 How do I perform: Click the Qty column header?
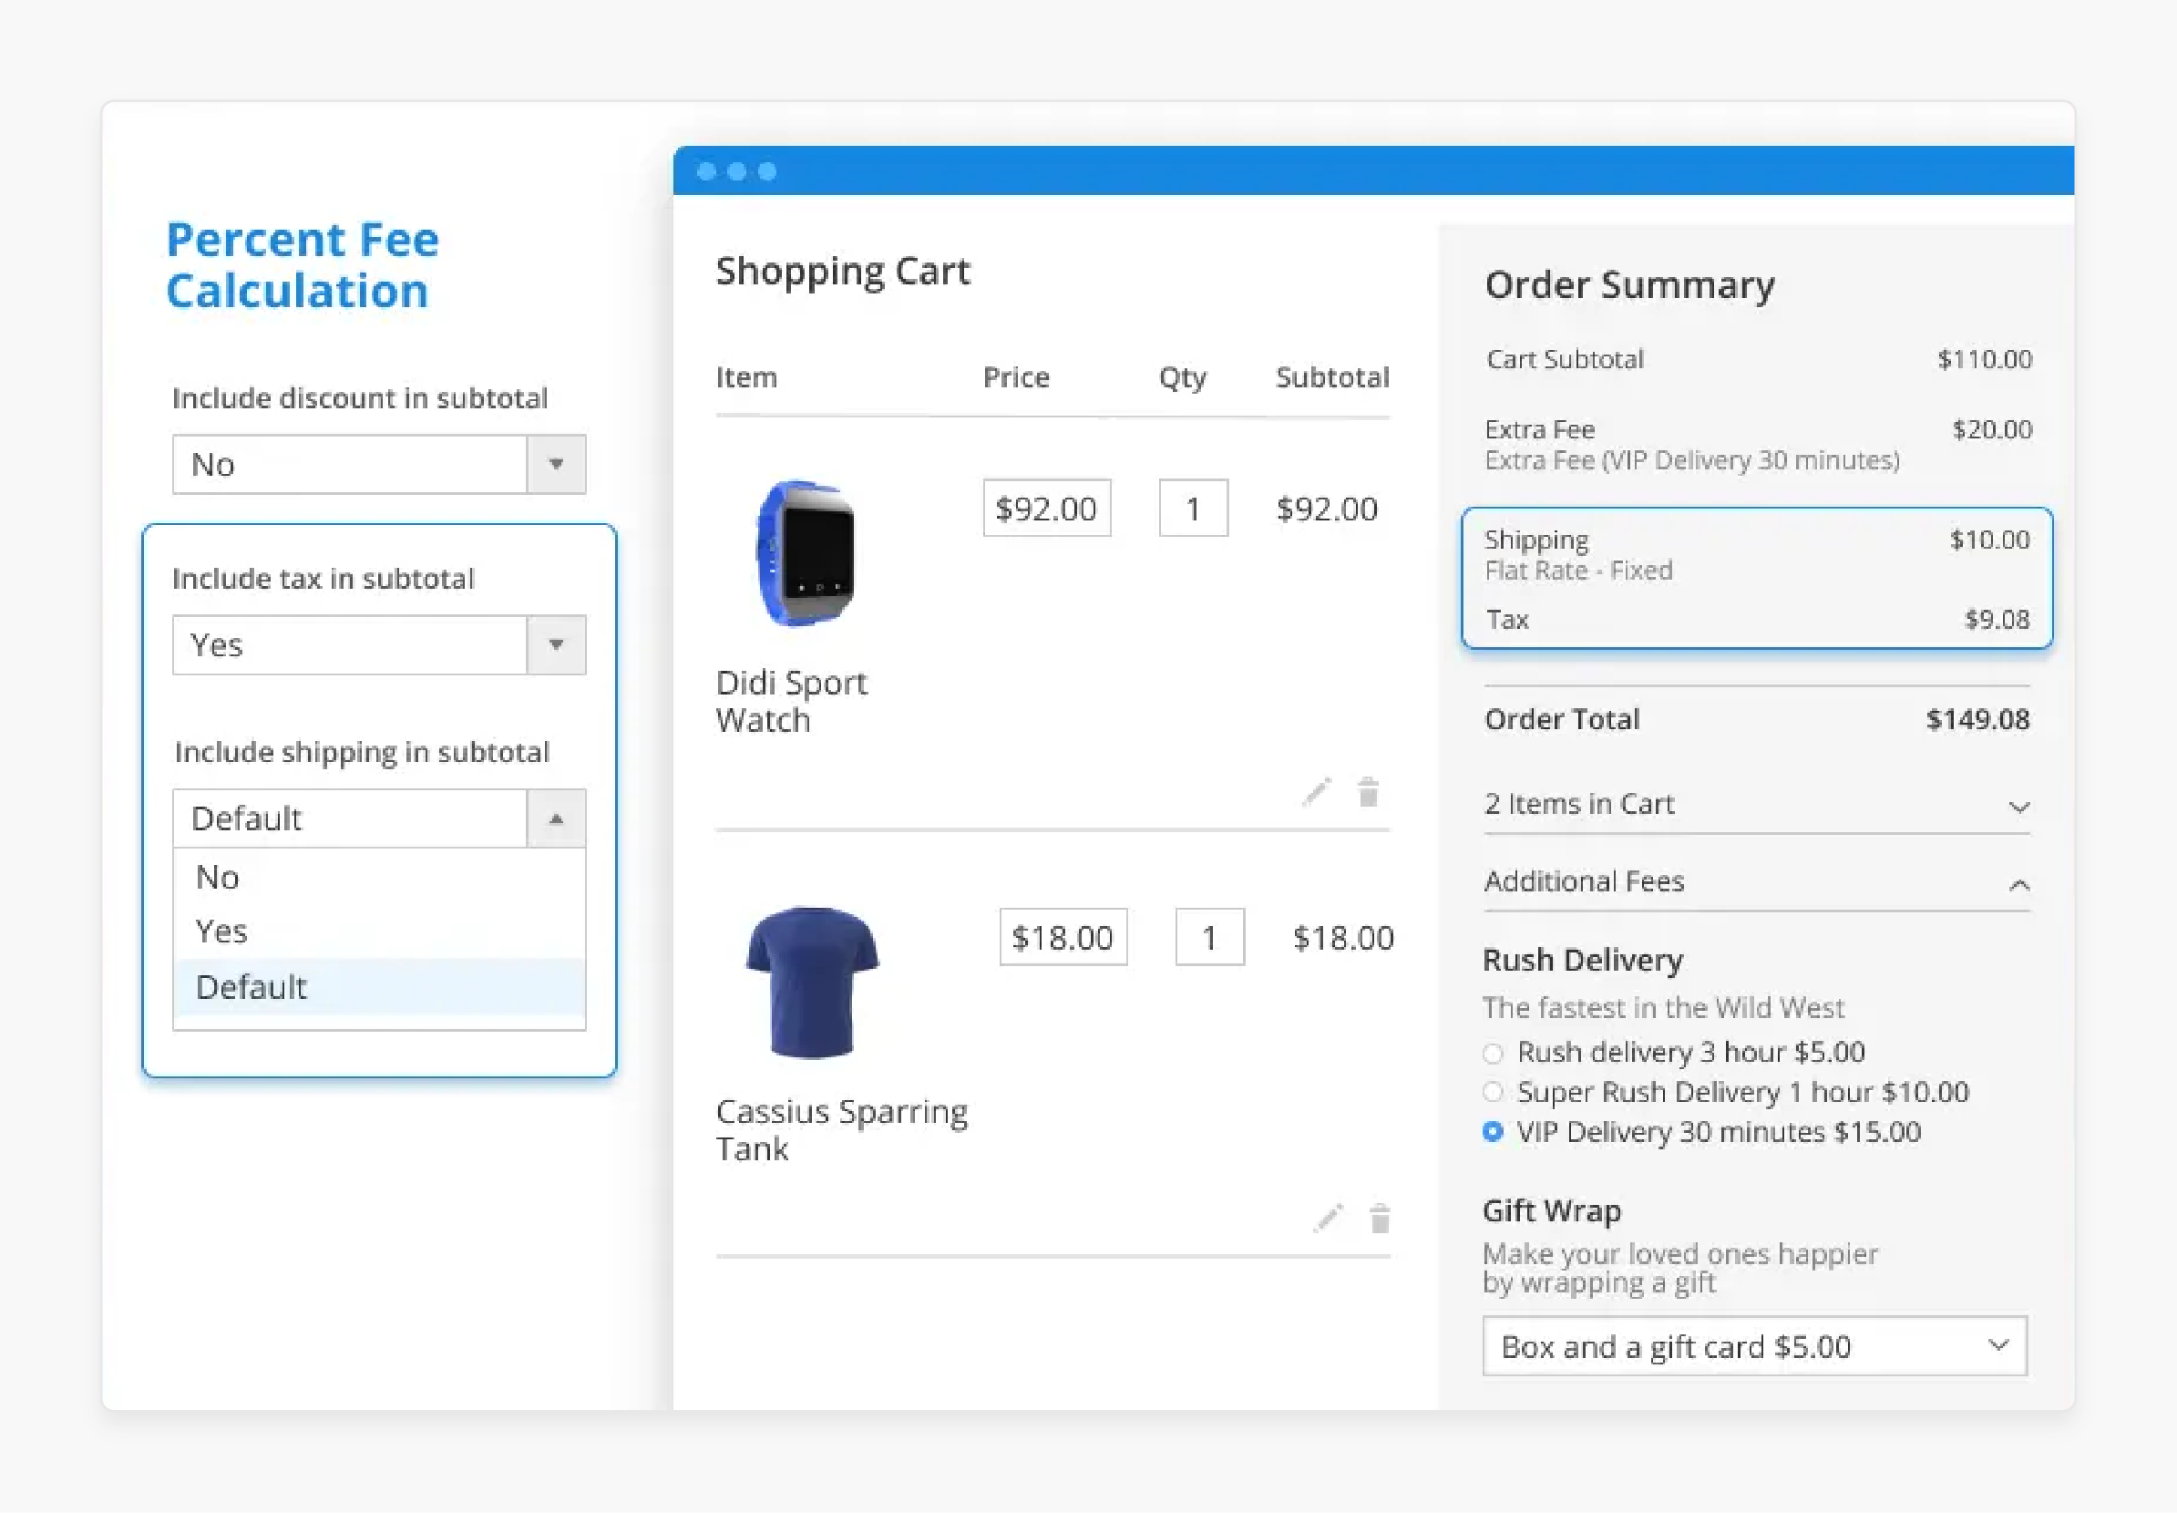point(1182,378)
